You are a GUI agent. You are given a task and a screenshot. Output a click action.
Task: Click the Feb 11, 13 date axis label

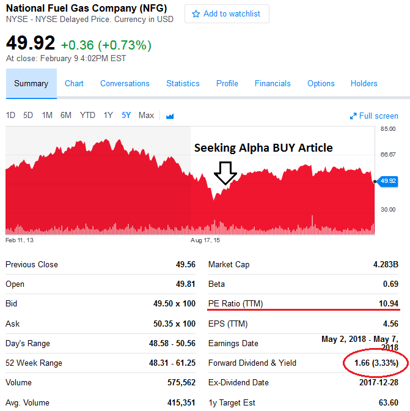tap(20, 240)
